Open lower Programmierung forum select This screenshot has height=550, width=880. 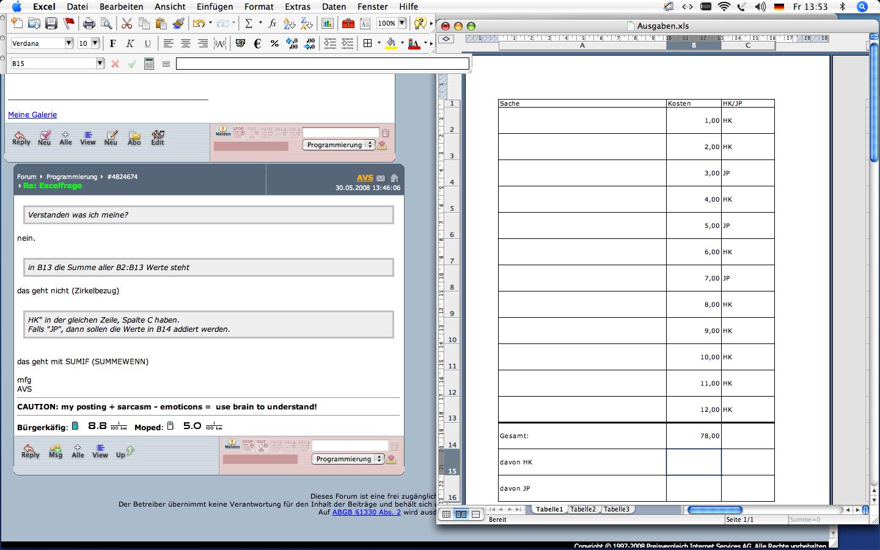click(348, 459)
